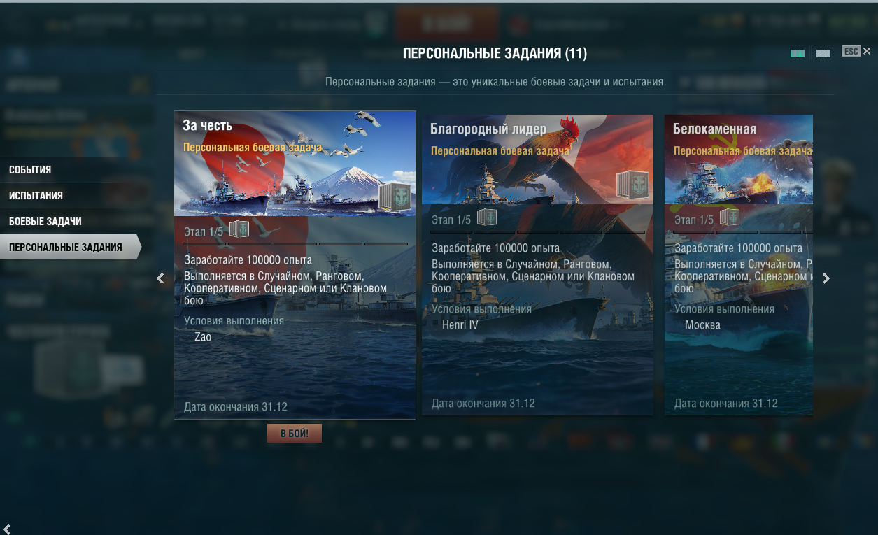Click the container reward on За честь banner
The image size is (878, 535).
(x=395, y=197)
